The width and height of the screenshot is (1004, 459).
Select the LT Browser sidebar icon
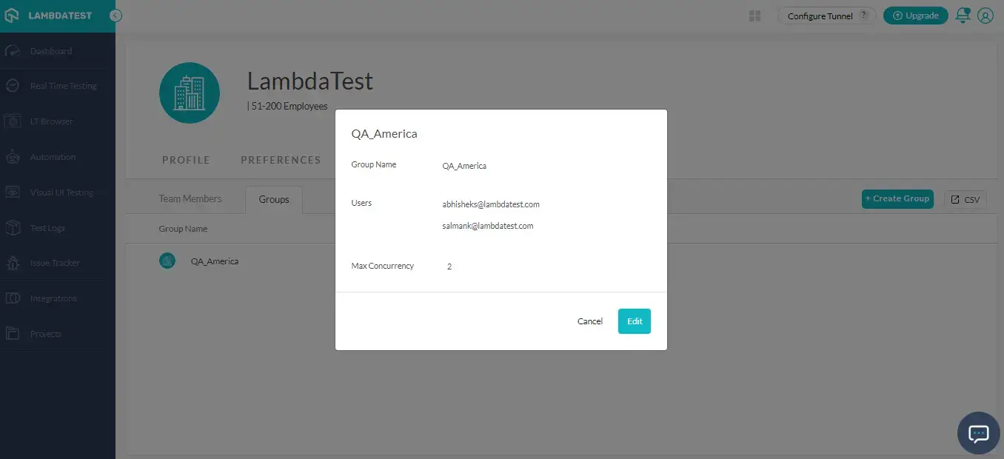point(13,121)
